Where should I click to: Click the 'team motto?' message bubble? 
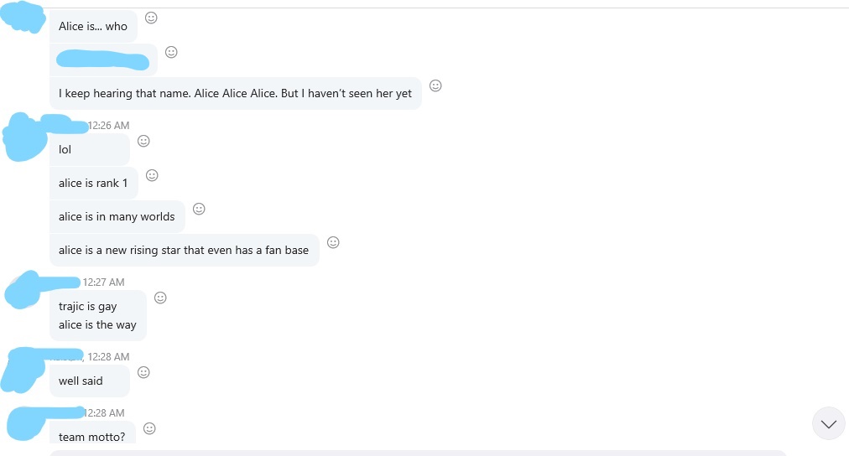(92, 433)
